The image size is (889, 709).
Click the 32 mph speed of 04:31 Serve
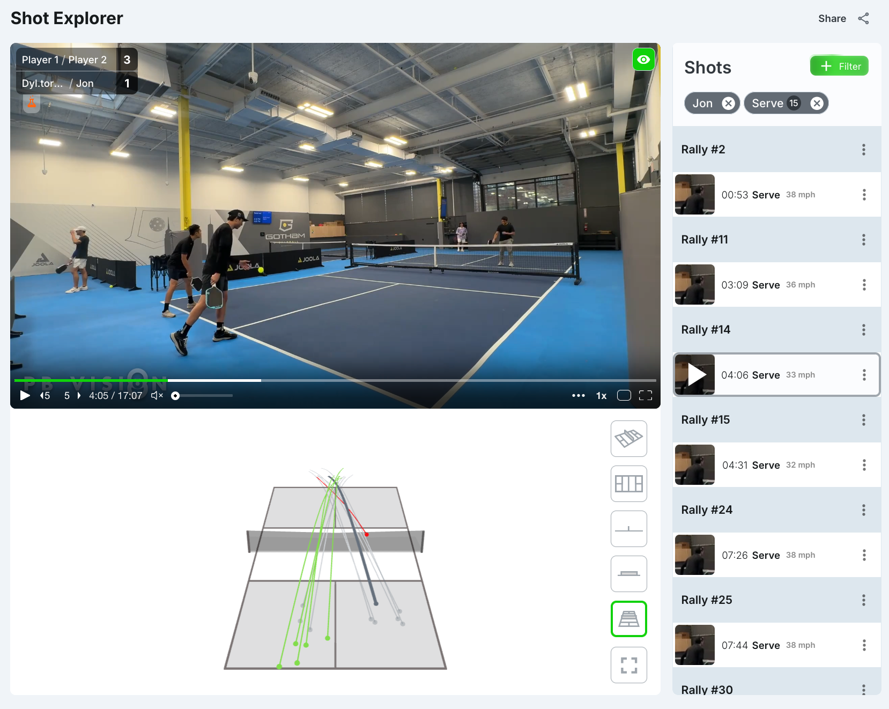tap(801, 465)
